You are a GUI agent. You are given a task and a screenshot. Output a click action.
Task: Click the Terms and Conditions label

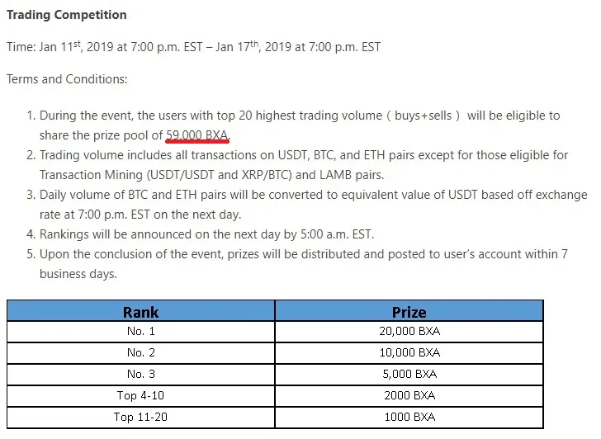coord(67,79)
